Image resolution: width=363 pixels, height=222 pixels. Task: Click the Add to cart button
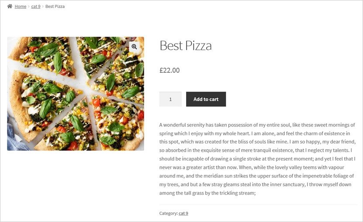coord(206,99)
